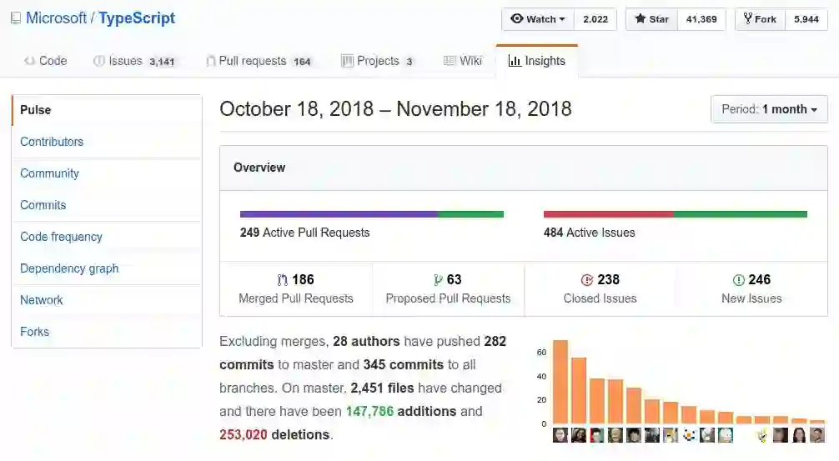
Task: Open the Watch dropdown
Action: coord(538,19)
